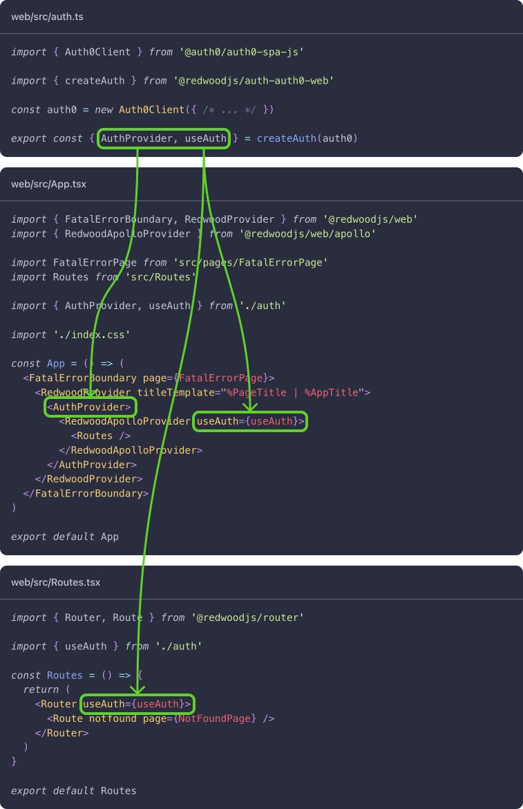Click 'Route notfound' line in Routes.tsx
The image size is (523, 809).
click(160, 718)
